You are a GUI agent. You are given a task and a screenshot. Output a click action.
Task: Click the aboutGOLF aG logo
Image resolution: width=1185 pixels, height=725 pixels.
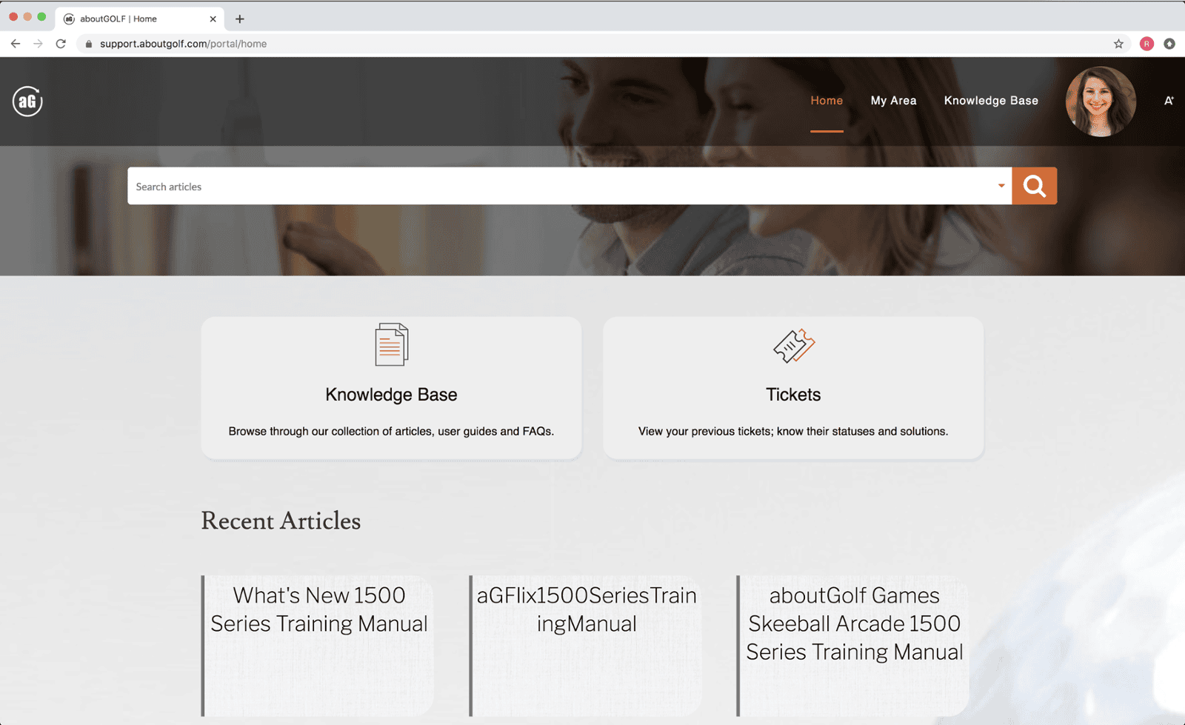click(x=27, y=101)
